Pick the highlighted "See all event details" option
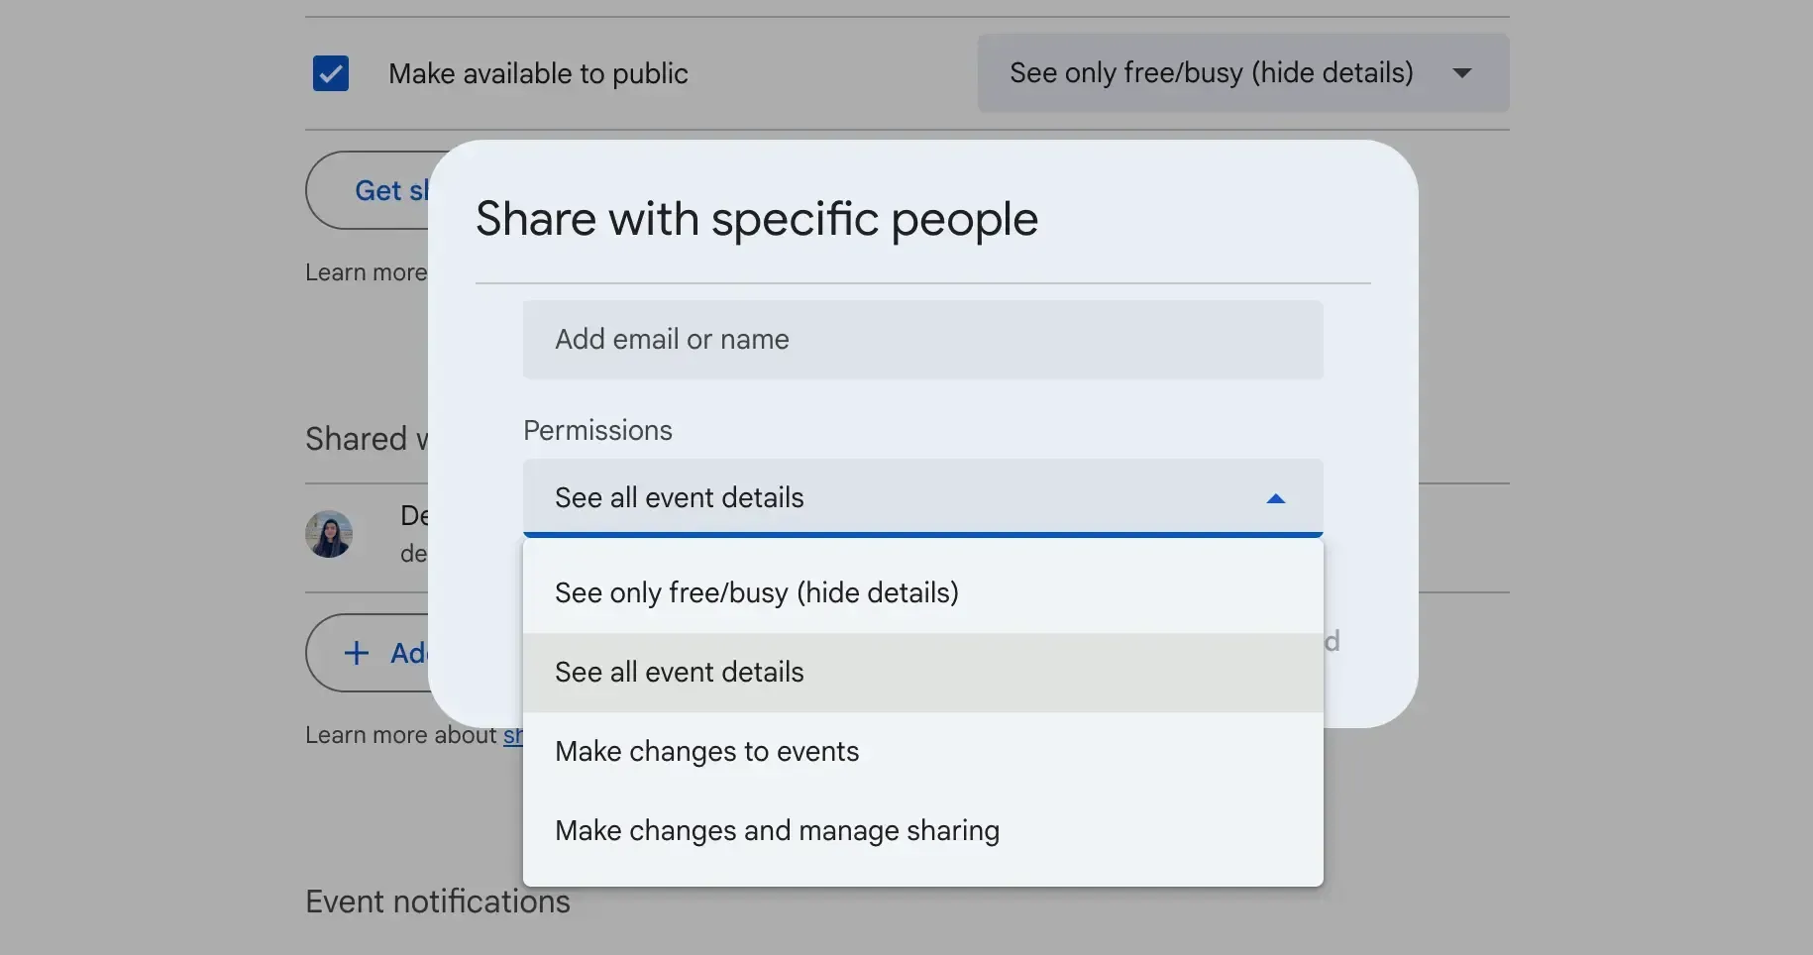1813x955 pixels. [680, 672]
